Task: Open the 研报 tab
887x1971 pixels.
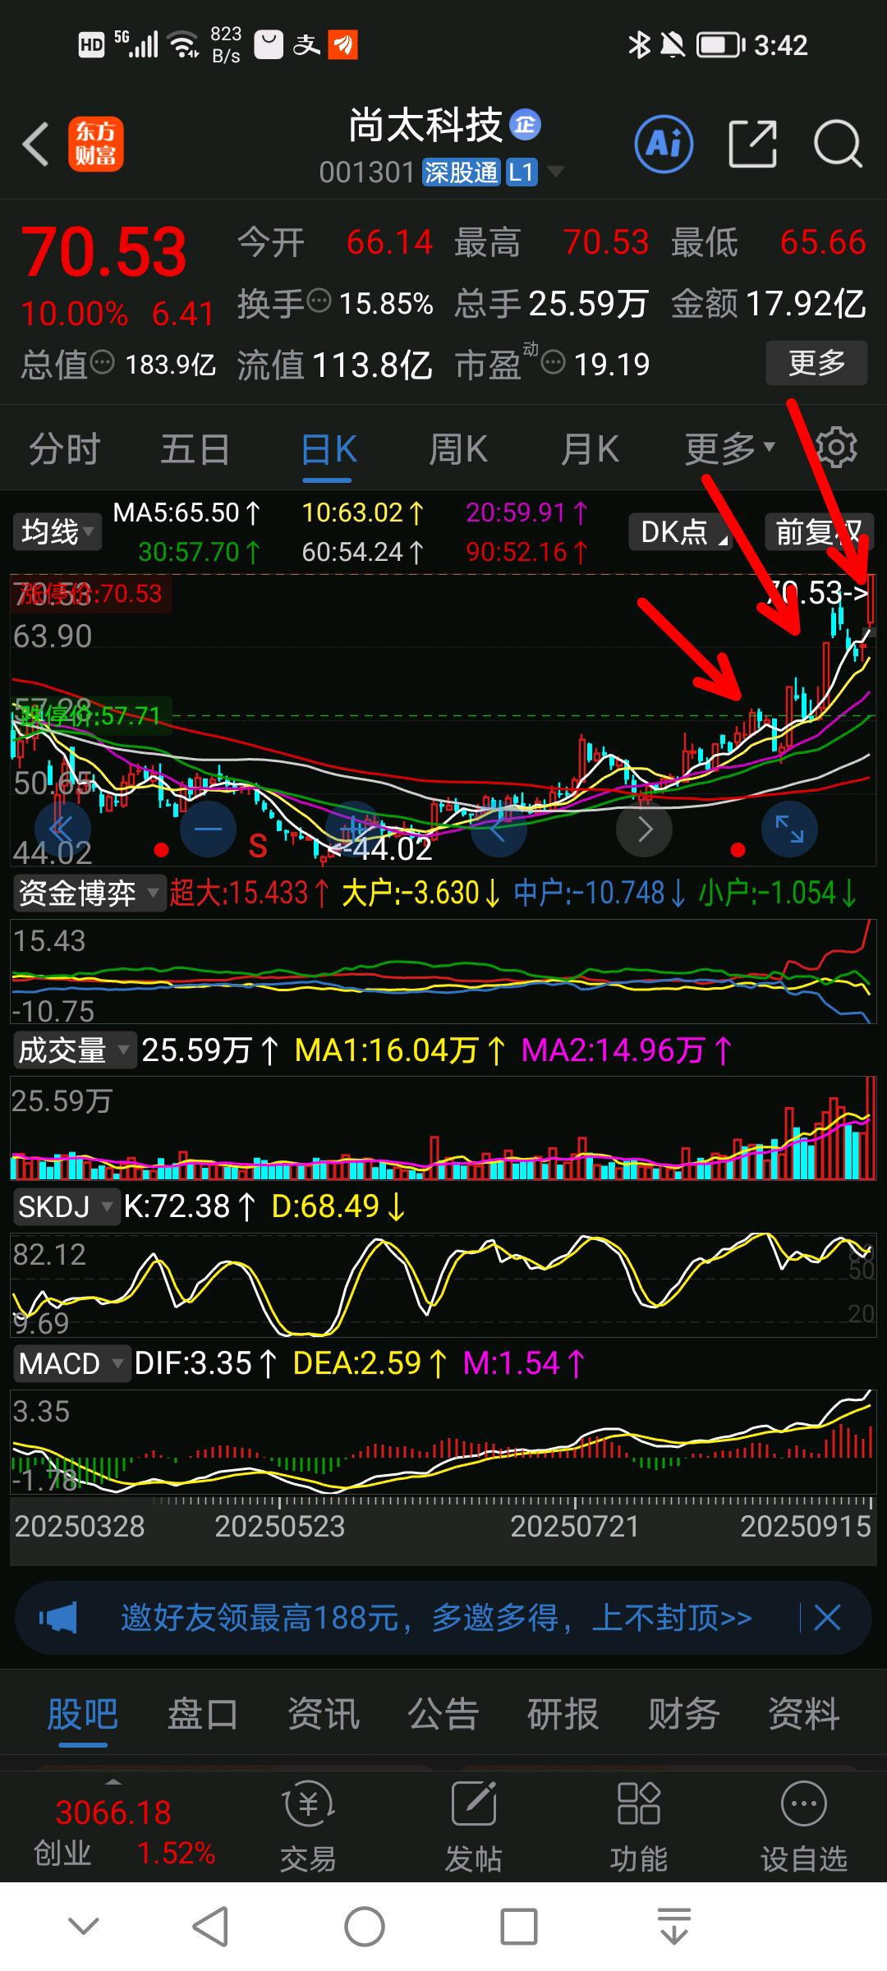Action: 563,1714
